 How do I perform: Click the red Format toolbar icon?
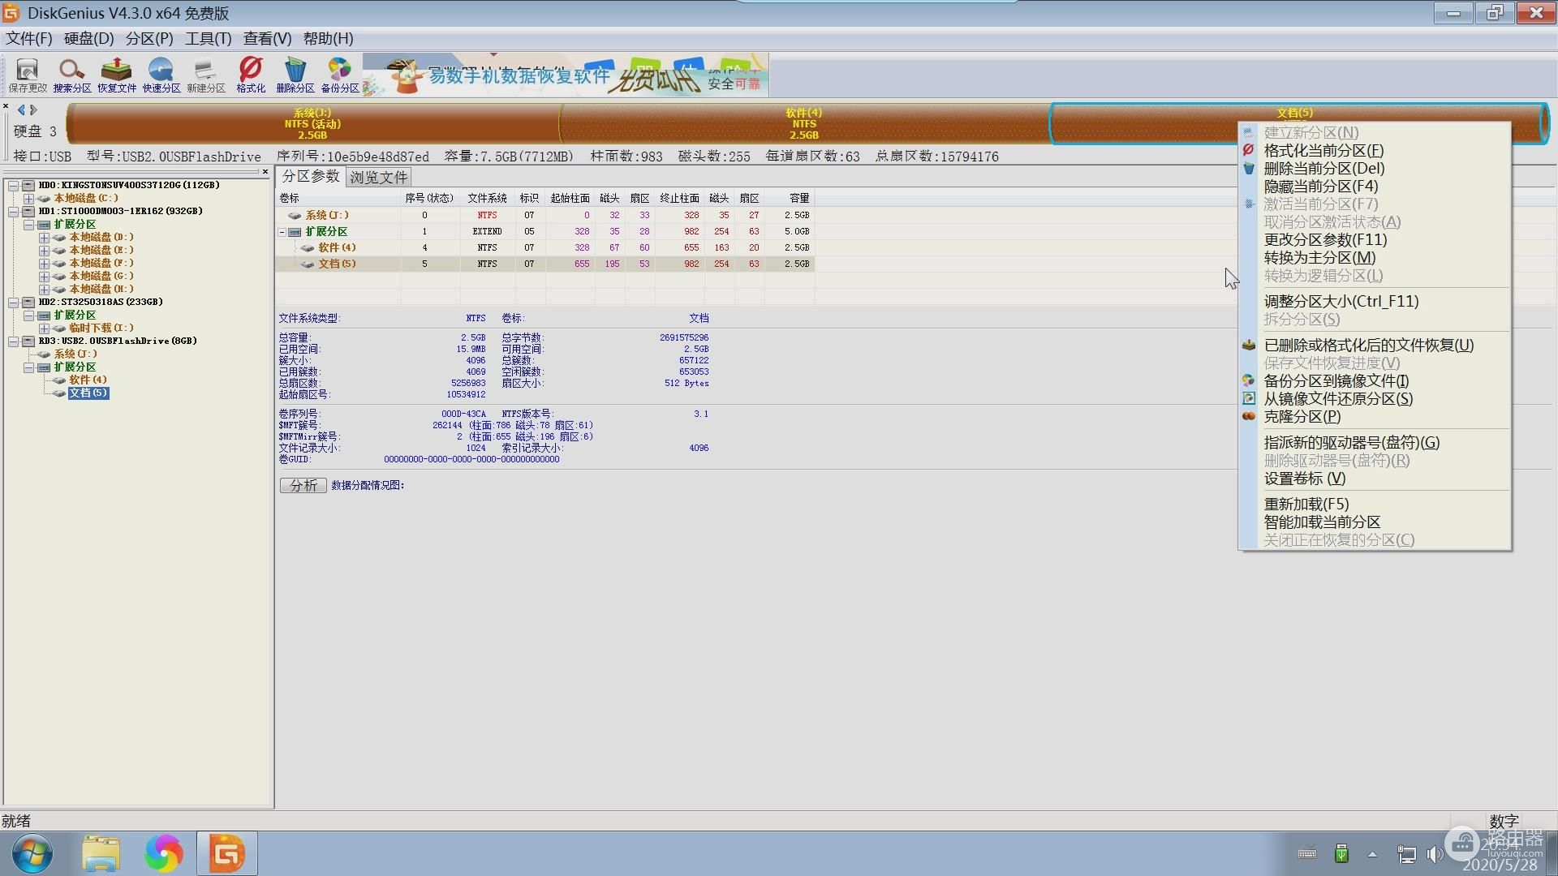[x=251, y=74]
